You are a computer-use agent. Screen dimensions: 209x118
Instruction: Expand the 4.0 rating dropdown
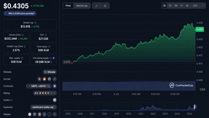tap(54, 93)
